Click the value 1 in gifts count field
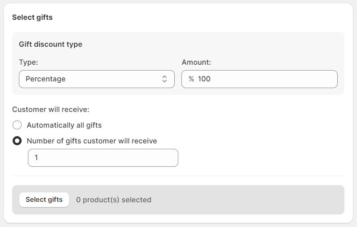This screenshot has width=357, height=227. click(36, 158)
